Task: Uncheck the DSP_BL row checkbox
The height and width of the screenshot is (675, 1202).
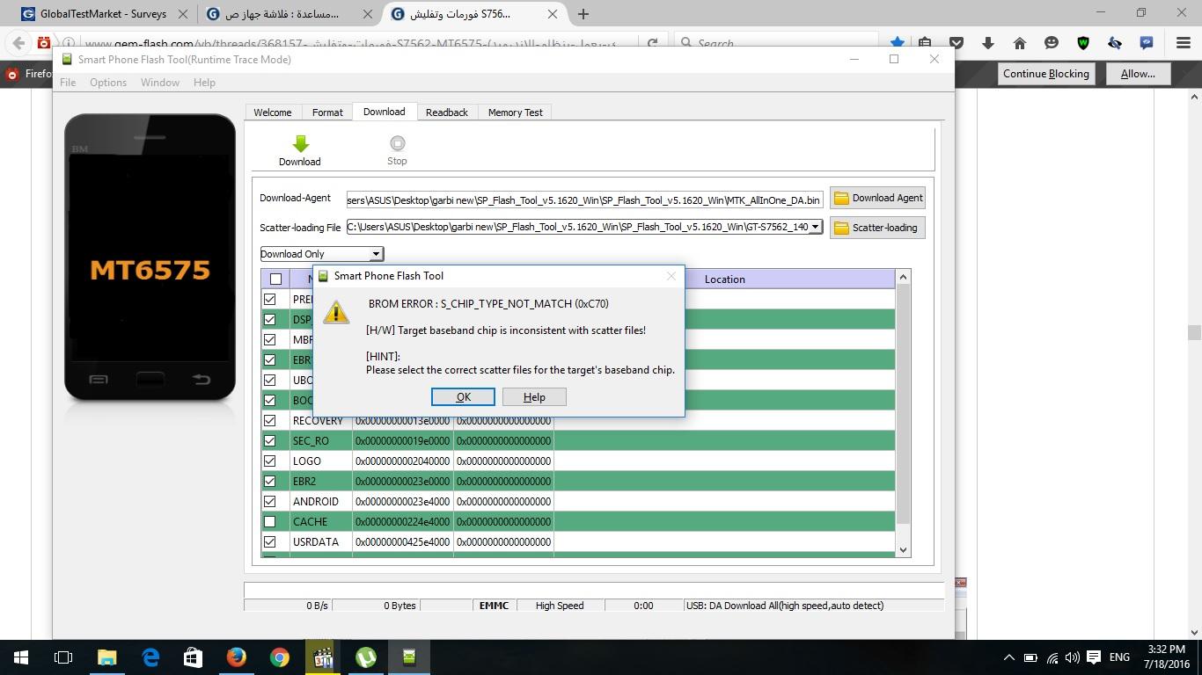Action: 270,320
